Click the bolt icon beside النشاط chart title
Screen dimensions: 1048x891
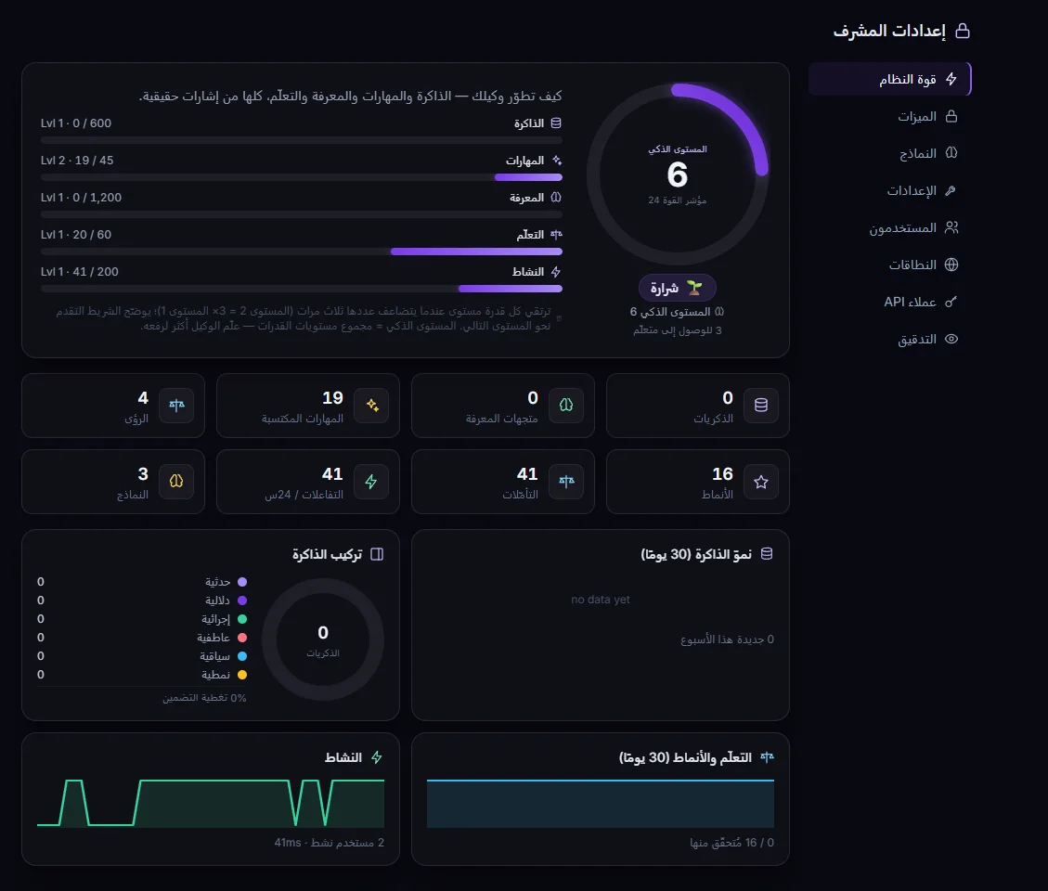[377, 757]
